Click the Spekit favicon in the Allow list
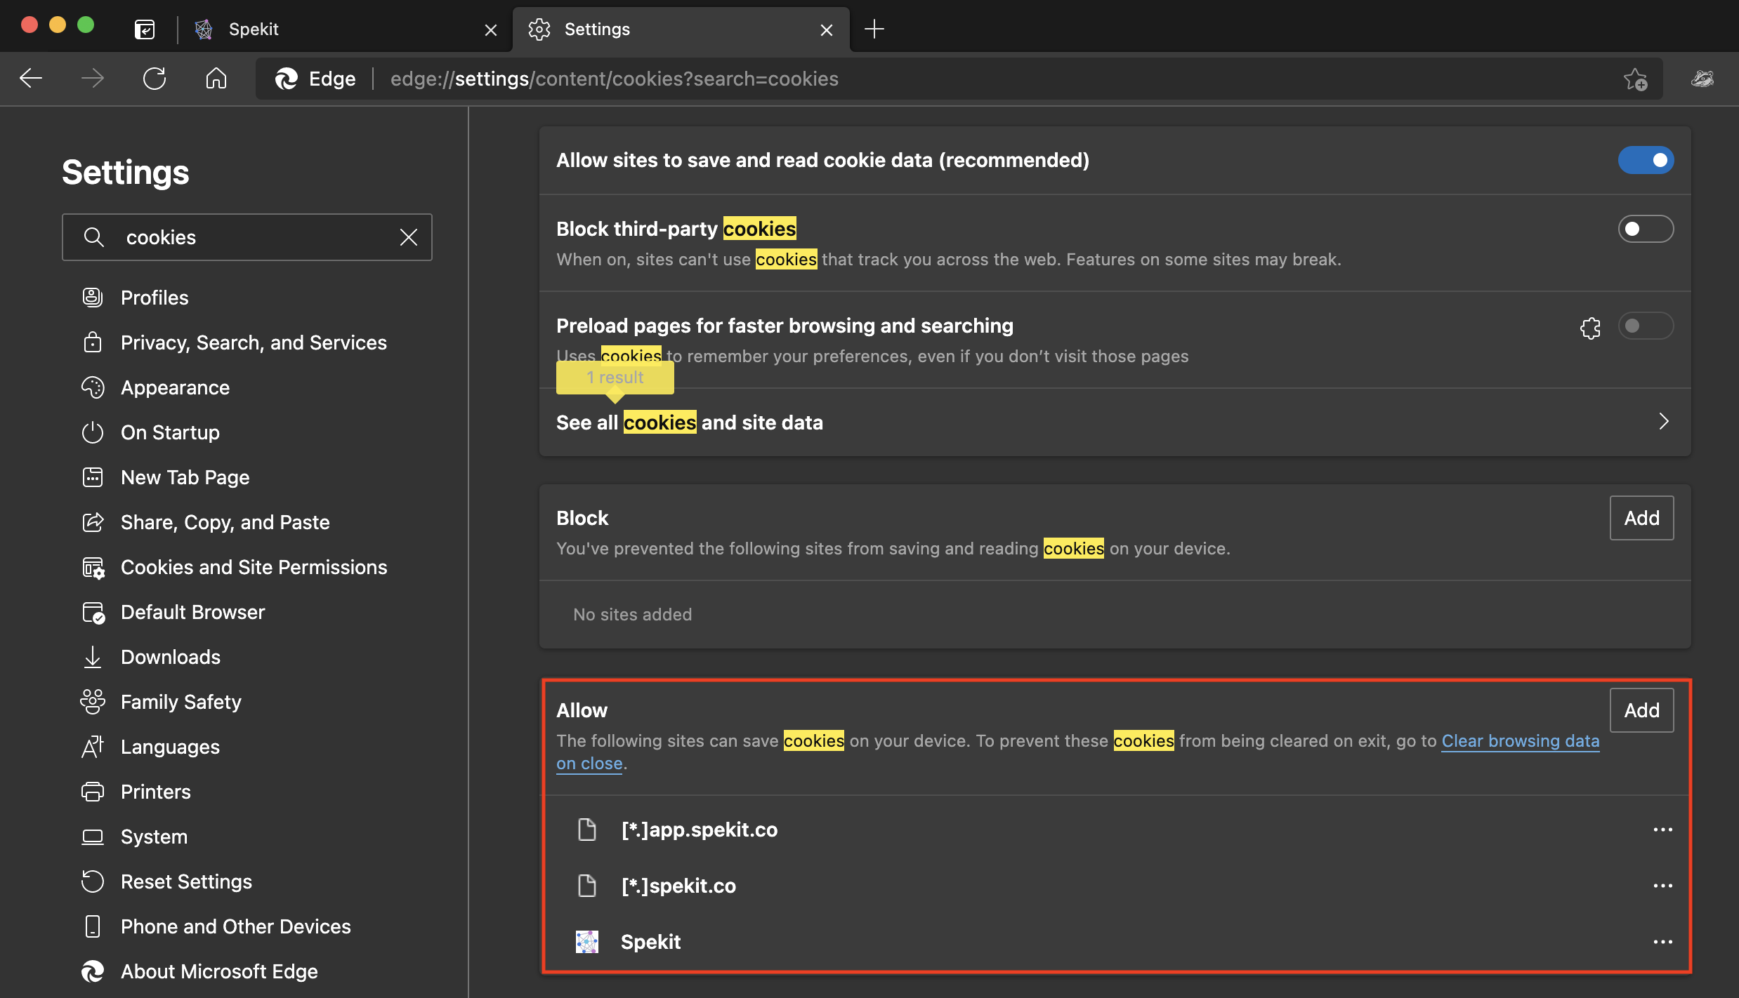Screen dimensions: 1739x998 [587, 942]
